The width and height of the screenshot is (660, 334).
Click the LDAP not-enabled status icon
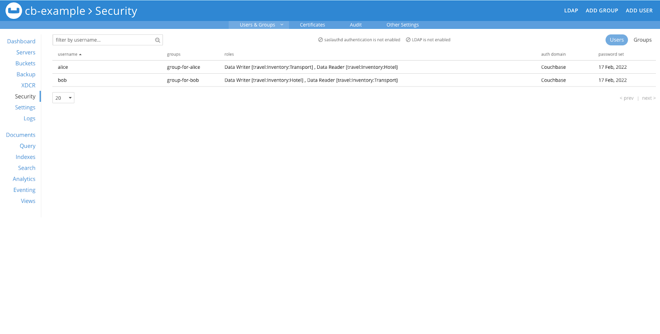[x=408, y=40]
